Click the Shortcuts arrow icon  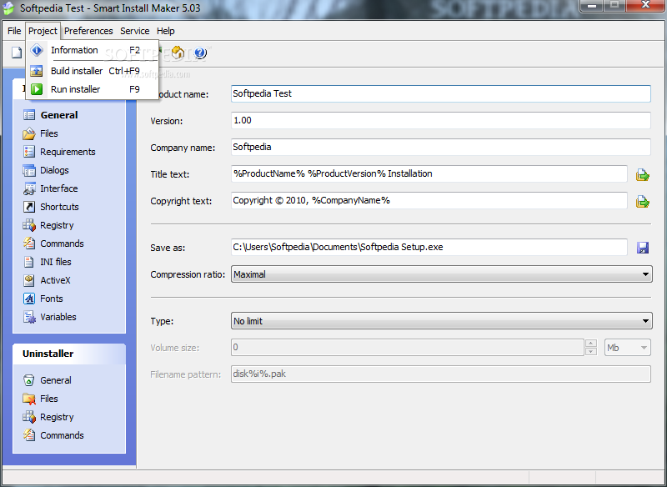29,207
